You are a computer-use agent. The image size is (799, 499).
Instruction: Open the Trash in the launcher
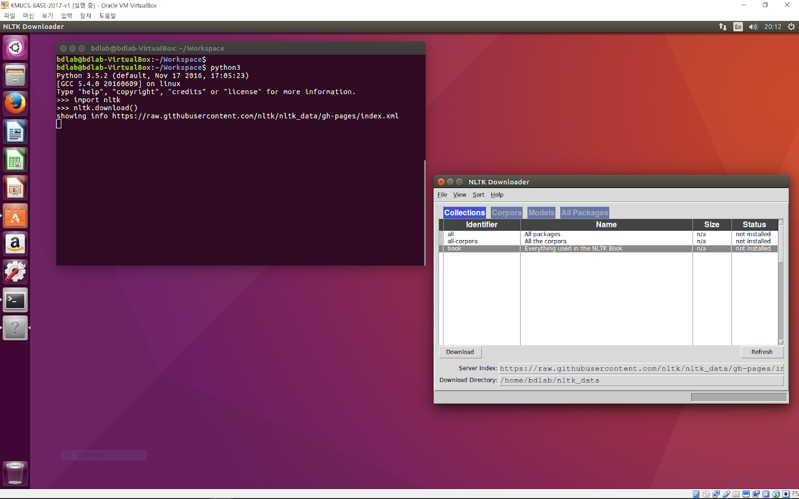(15, 473)
